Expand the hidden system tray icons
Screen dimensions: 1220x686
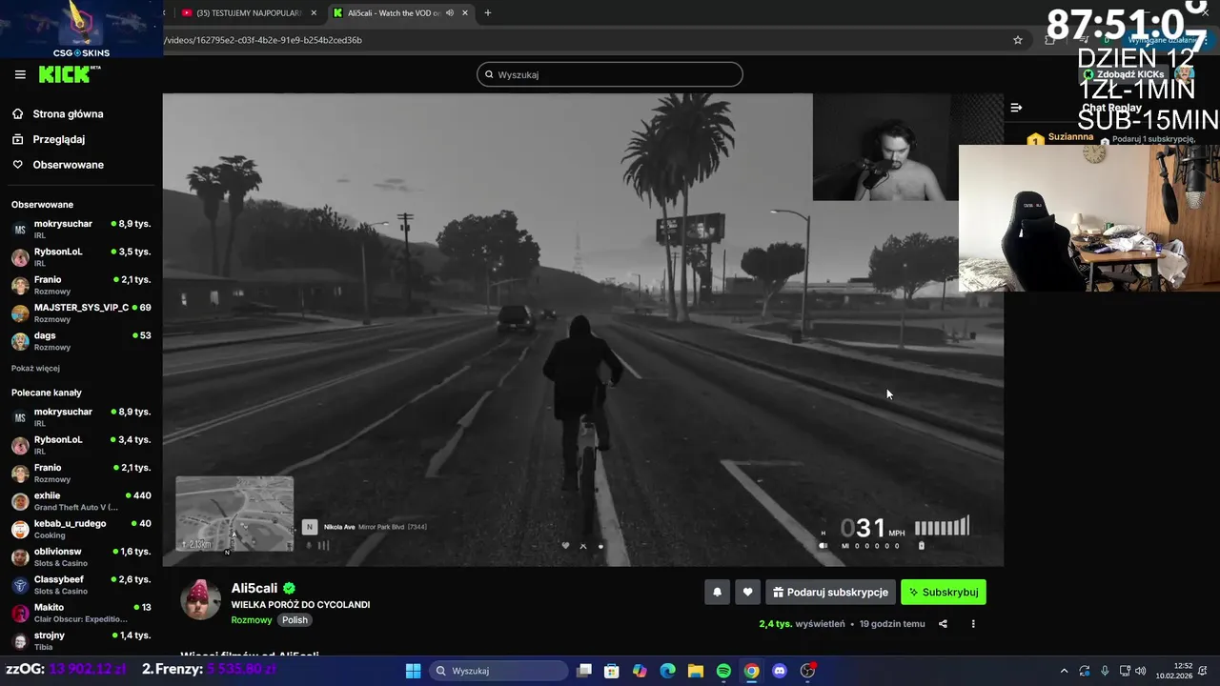(1065, 671)
